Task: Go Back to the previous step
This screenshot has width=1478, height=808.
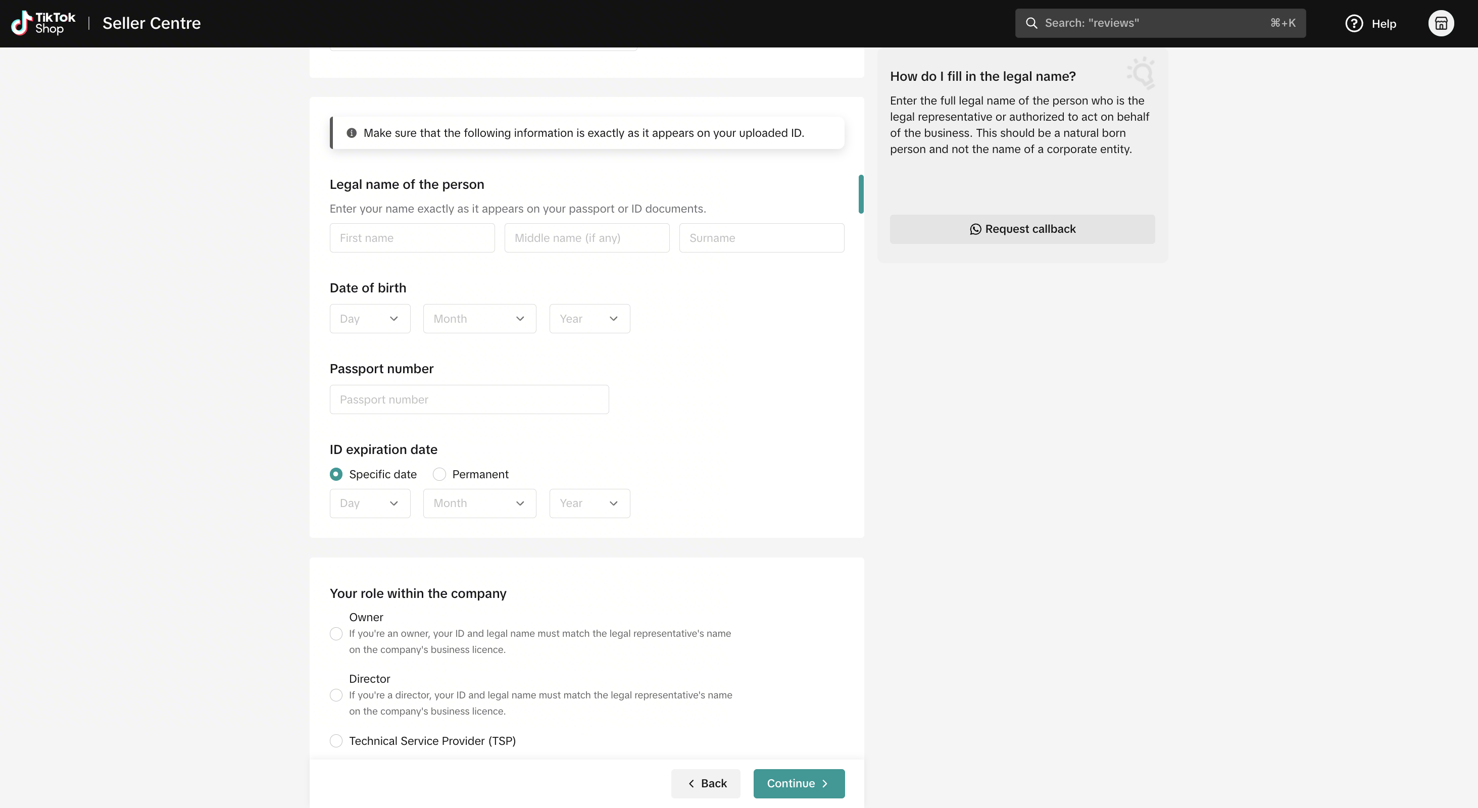Action: pos(706,783)
